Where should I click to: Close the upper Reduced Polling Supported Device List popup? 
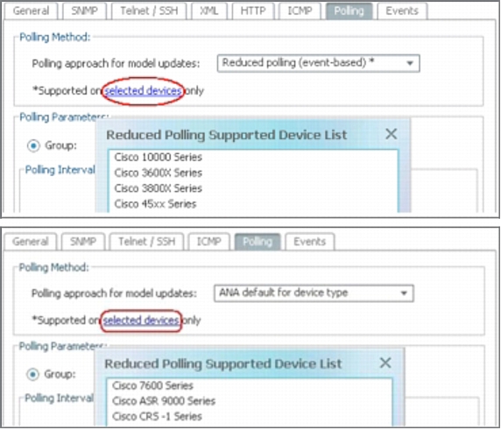(x=392, y=134)
